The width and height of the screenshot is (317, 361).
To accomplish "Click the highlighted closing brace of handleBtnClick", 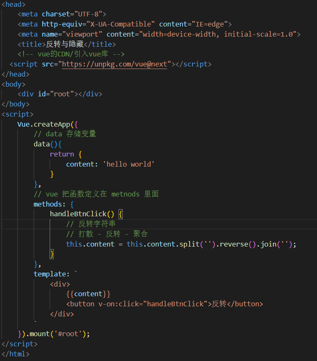I will [52, 254].
